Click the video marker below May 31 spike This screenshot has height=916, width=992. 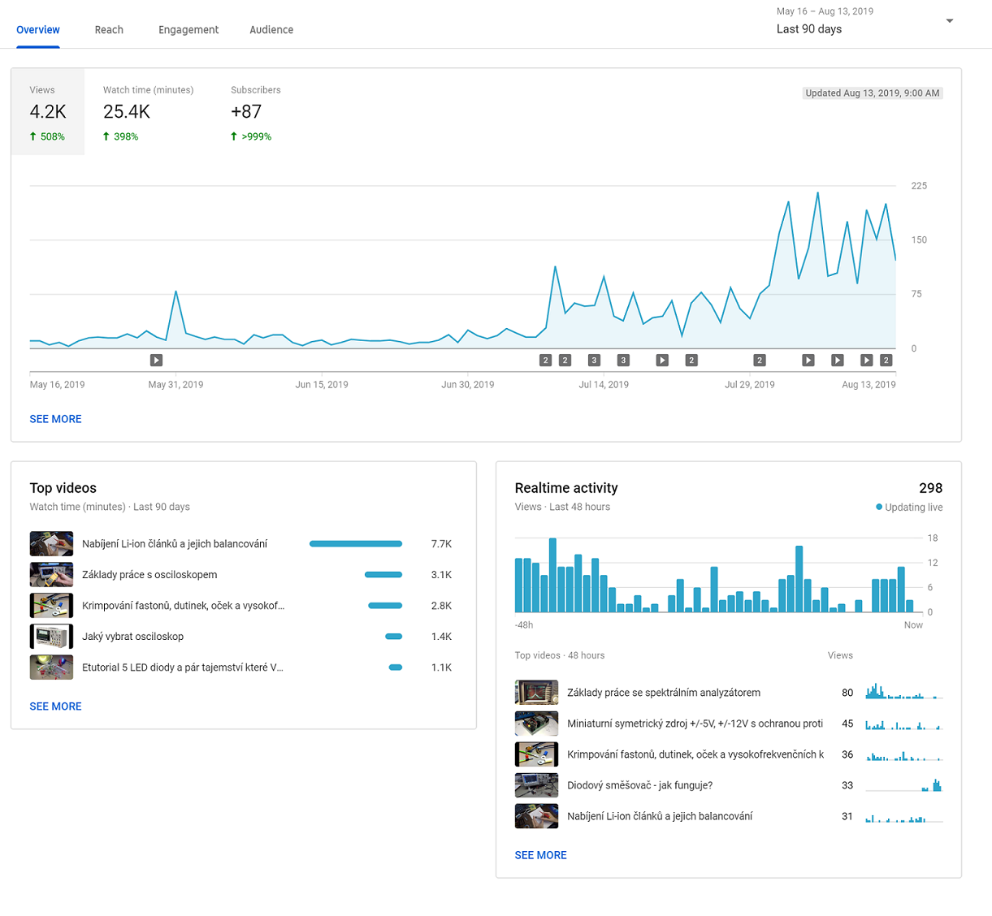pyautogui.click(x=157, y=361)
